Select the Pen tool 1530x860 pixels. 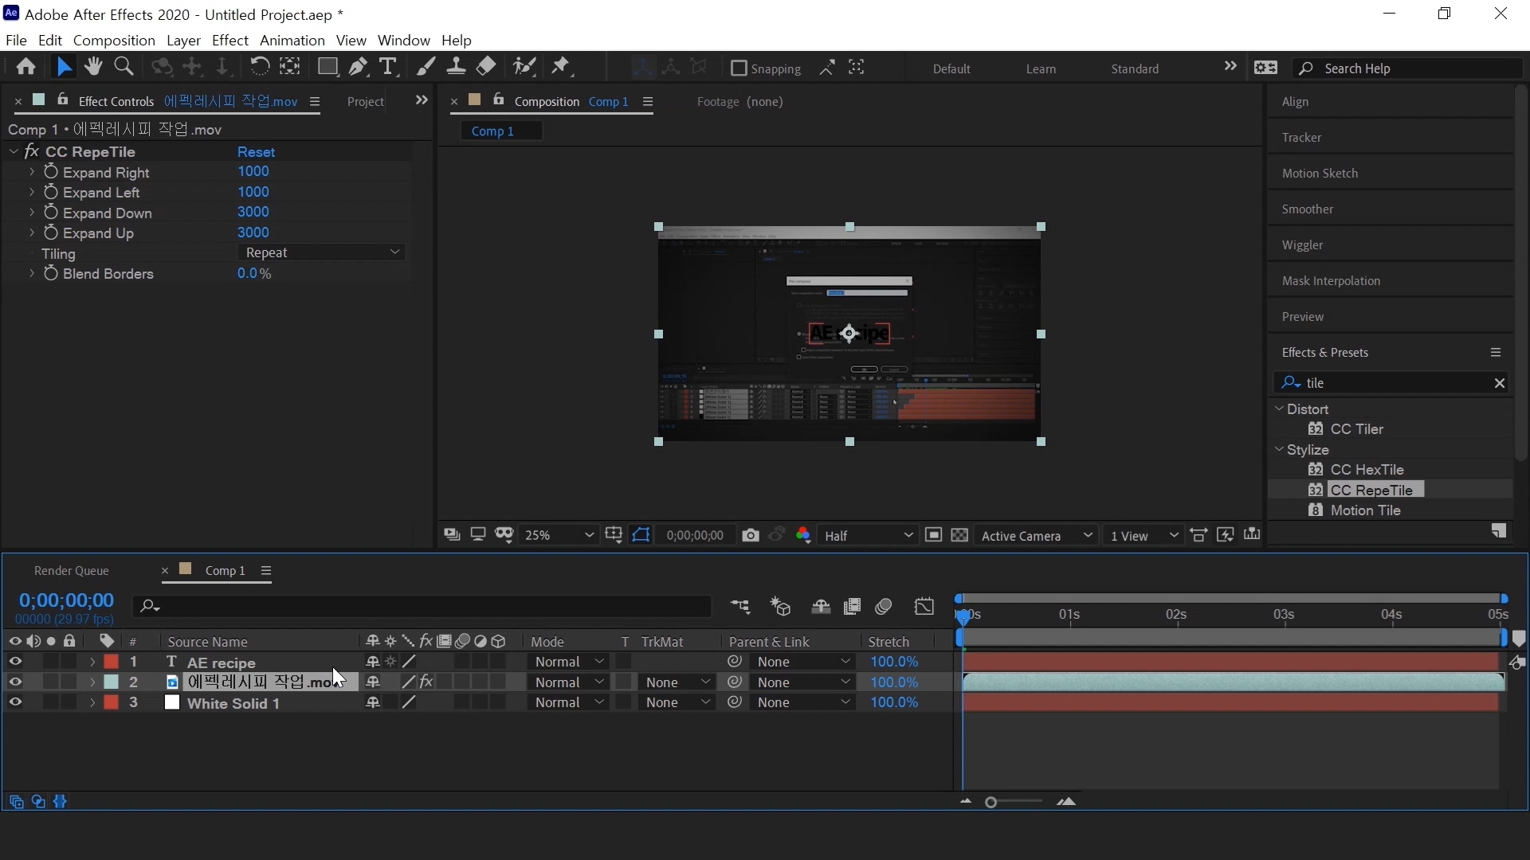tap(358, 67)
